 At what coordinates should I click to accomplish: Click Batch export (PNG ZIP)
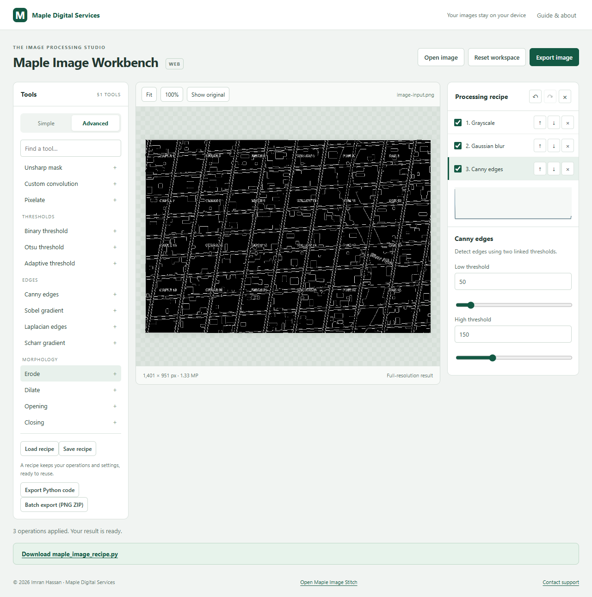(54, 505)
